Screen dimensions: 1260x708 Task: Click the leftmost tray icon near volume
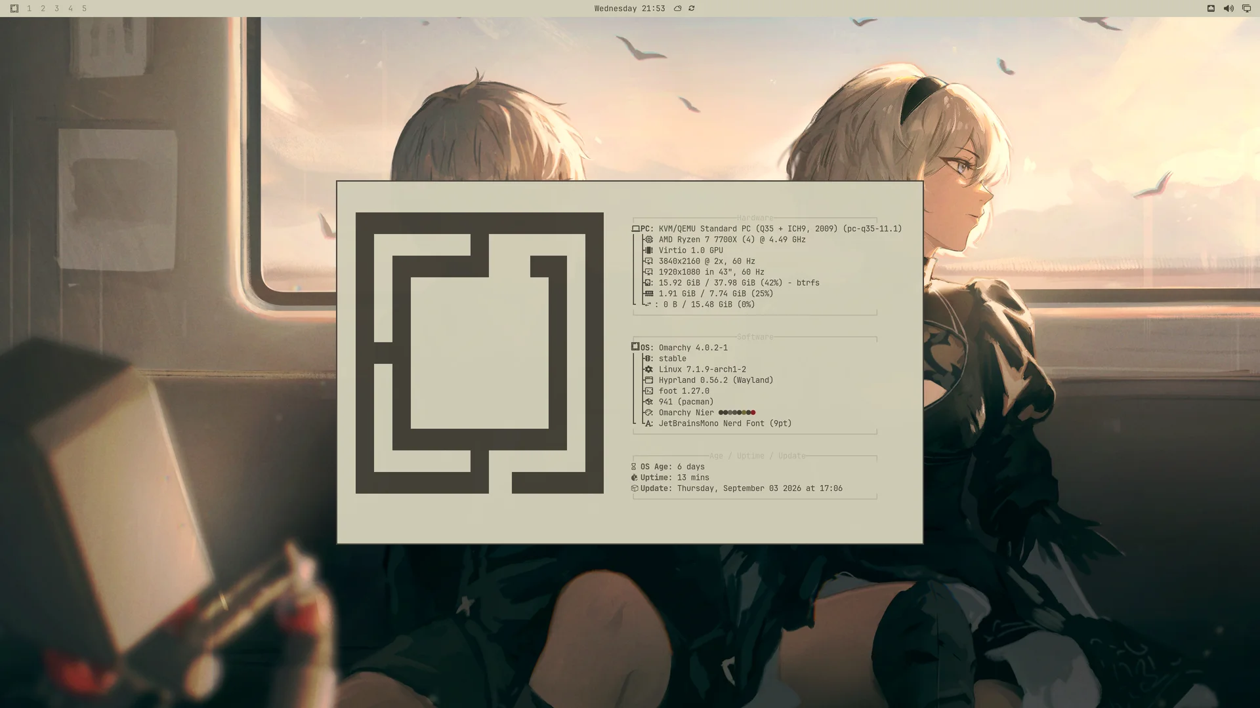1211,9
